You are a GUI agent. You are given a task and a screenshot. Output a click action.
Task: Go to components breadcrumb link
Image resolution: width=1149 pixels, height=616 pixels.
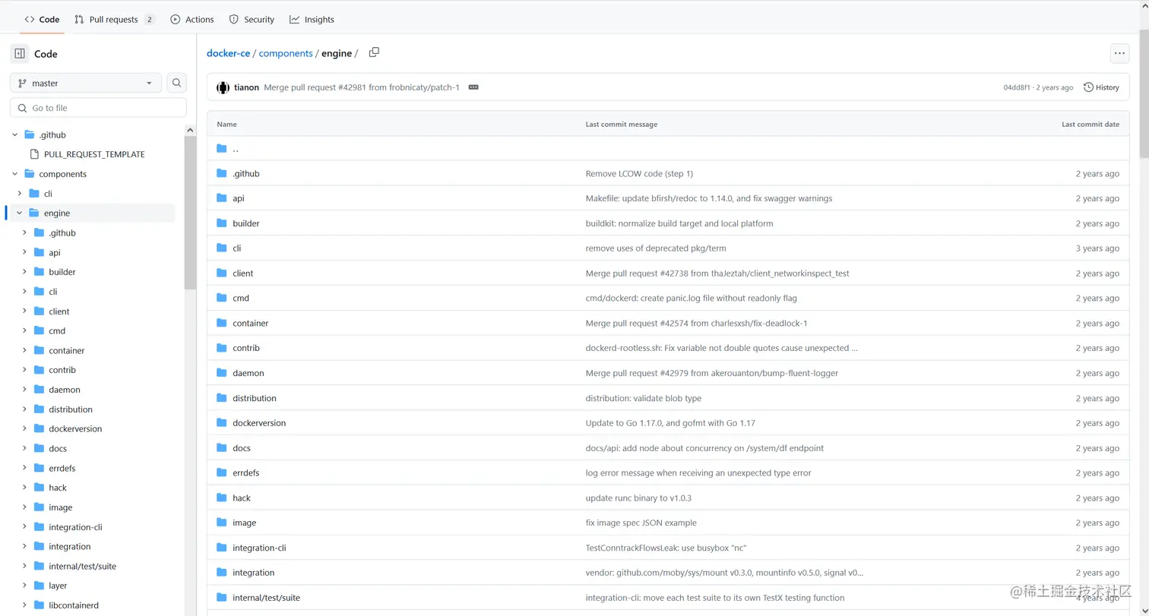click(286, 53)
